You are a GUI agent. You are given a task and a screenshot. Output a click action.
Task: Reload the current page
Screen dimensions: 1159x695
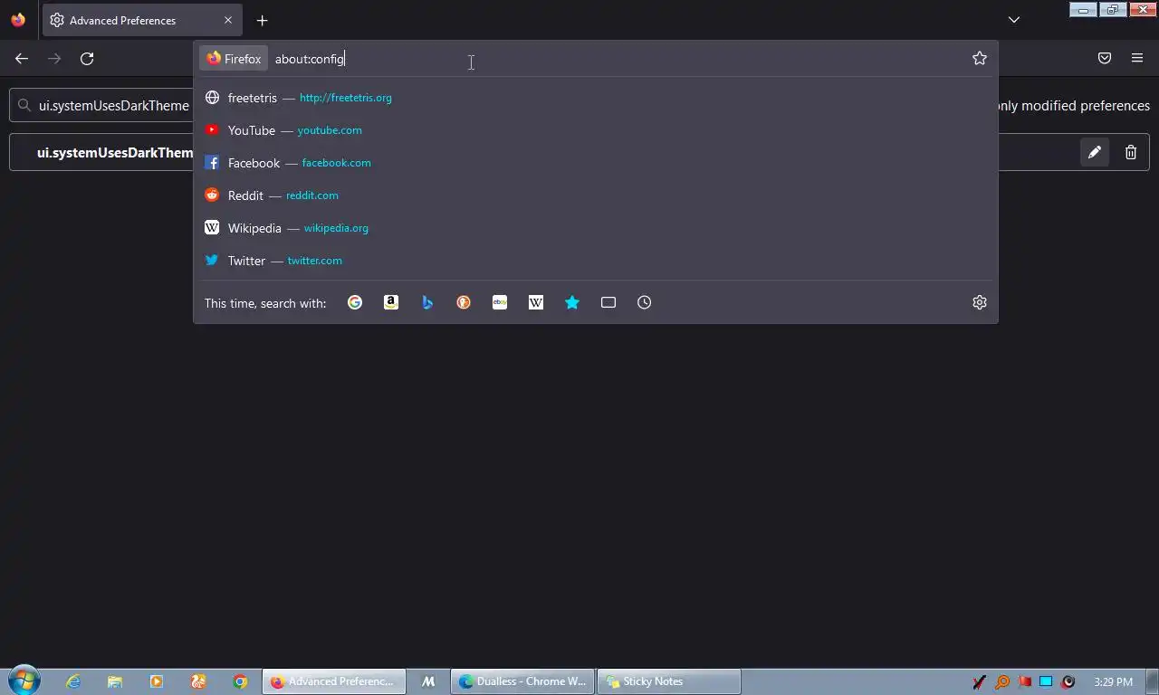pyautogui.click(x=87, y=58)
